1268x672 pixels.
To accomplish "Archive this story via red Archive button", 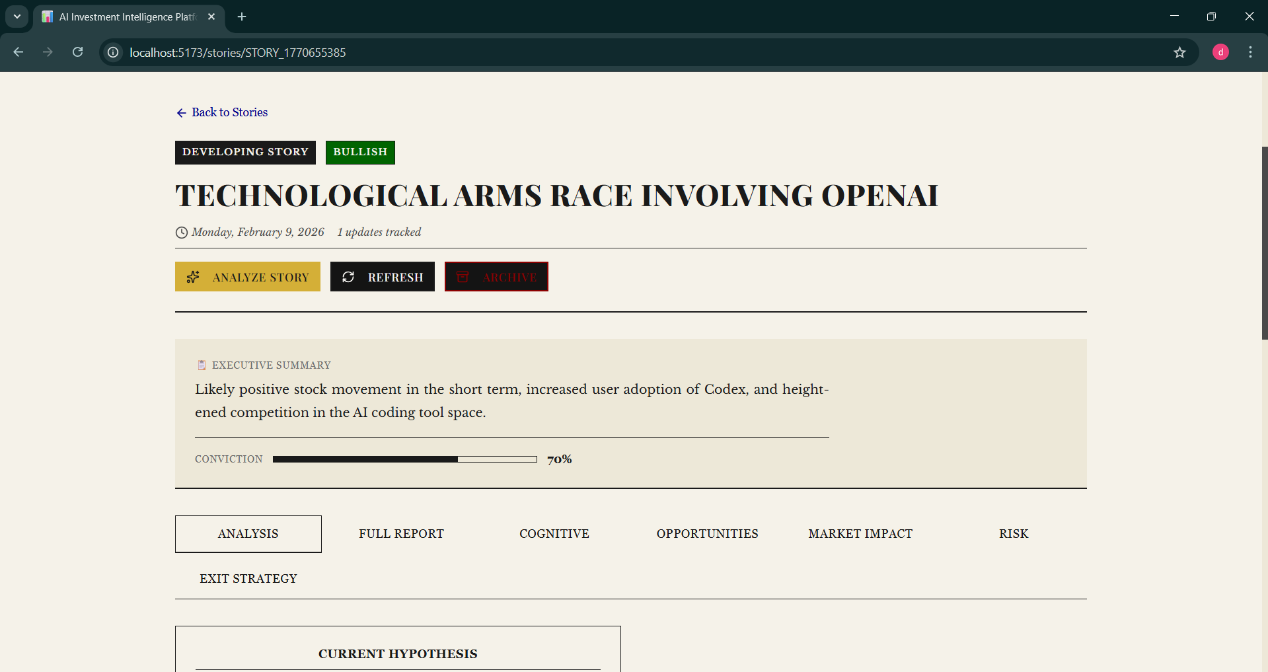I will pos(496,277).
